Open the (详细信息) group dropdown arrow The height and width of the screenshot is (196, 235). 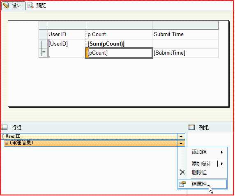[181, 143]
